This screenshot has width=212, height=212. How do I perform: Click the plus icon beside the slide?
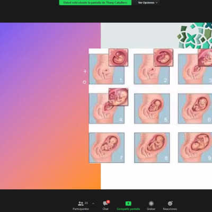tap(85, 71)
